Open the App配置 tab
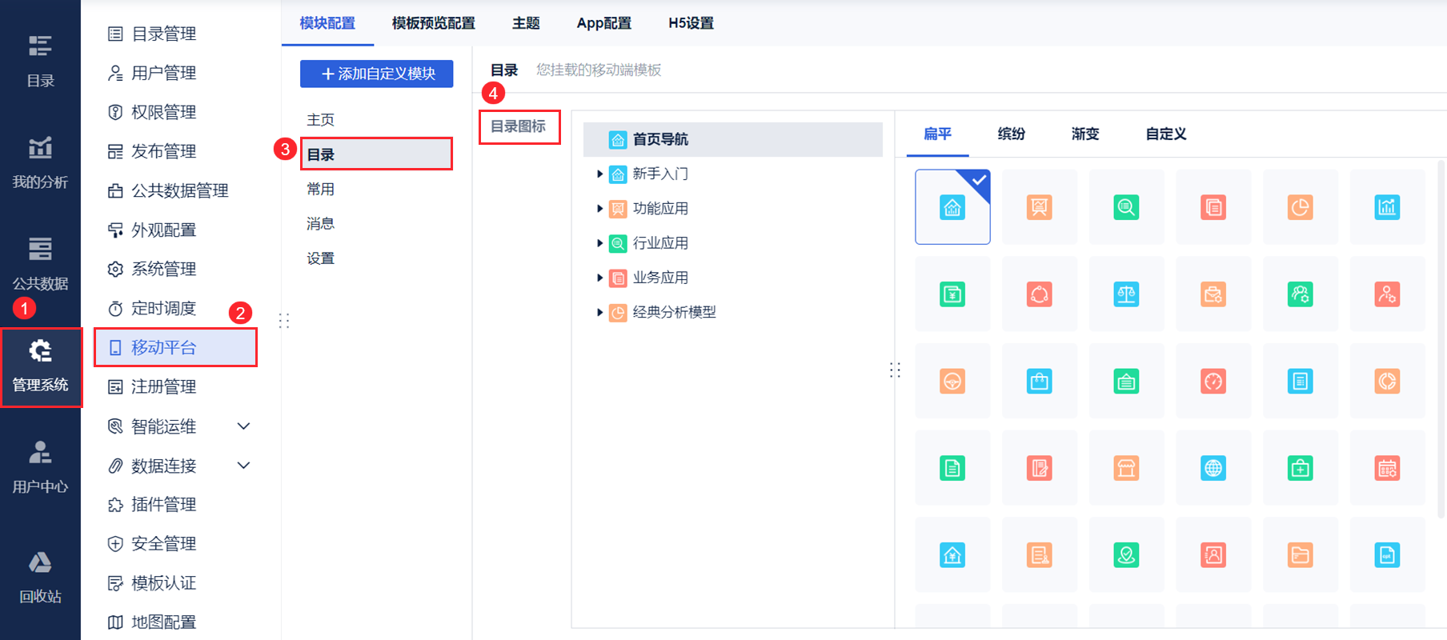The height and width of the screenshot is (640, 1447). (604, 23)
